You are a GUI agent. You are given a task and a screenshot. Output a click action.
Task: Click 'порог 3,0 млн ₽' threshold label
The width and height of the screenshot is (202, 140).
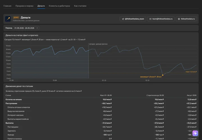191,72
